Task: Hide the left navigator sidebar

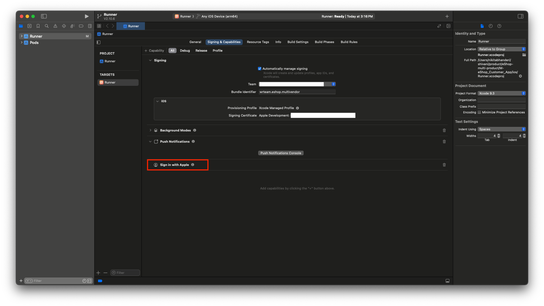Action: click(44, 16)
